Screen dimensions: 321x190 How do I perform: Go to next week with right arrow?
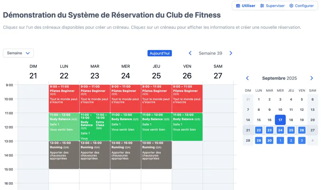coord(231,53)
